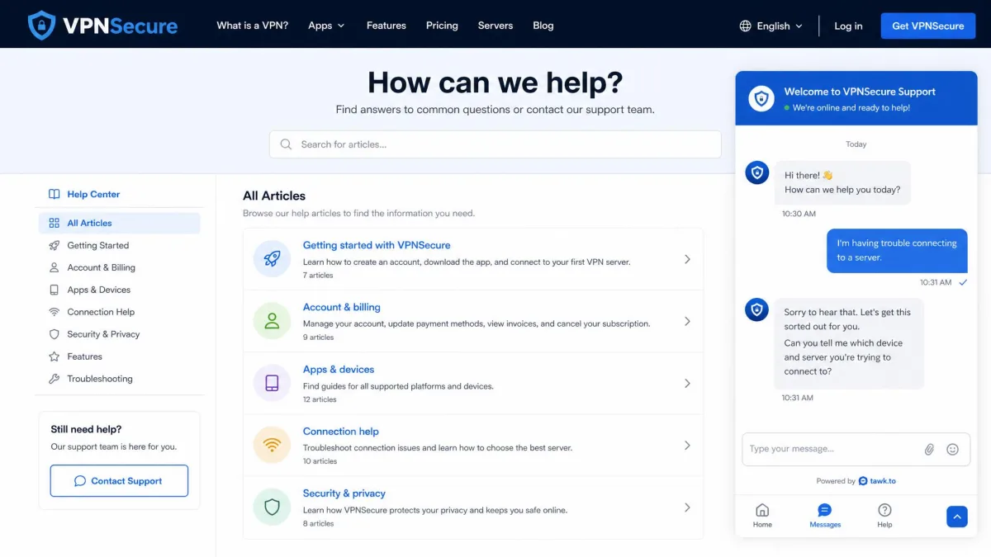Click the rocket icon in Getting started card
991x557 pixels.
coord(272,259)
